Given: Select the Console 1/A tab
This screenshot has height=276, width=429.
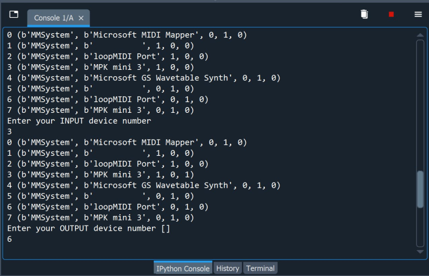Looking at the screenshot, I should tap(52, 18).
